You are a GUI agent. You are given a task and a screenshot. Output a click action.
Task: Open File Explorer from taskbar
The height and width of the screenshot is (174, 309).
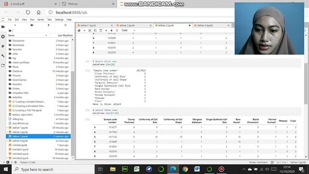(112, 169)
